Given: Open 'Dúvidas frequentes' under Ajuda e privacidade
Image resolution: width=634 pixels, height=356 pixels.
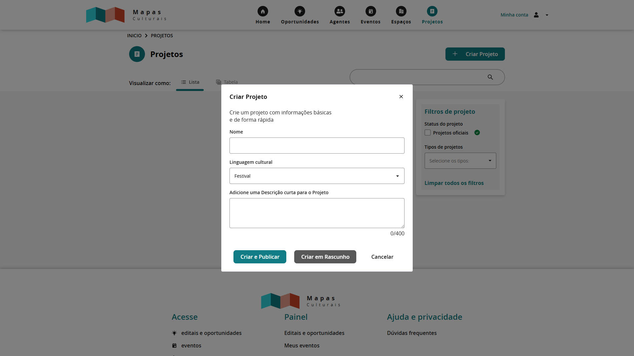Looking at the screenshot, I should point(411,333).
